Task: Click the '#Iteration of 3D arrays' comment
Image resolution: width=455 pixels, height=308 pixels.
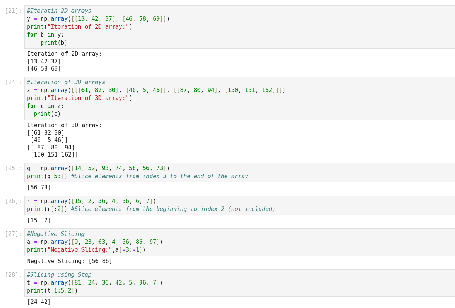Action: 66,82
